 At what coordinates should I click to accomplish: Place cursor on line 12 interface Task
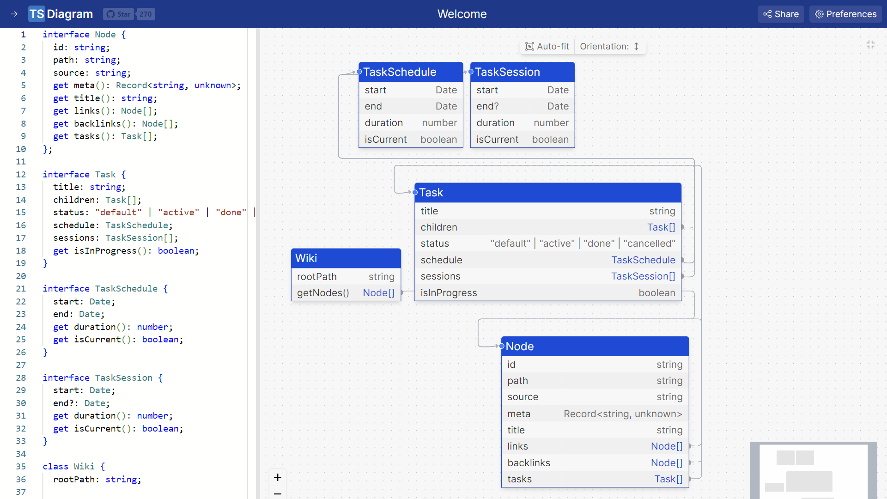(84, 175)
